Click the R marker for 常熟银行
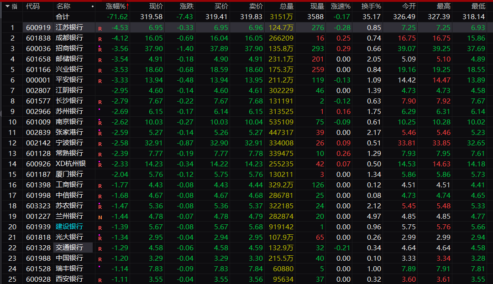493x284 pixels. click(x=100, y=155)
